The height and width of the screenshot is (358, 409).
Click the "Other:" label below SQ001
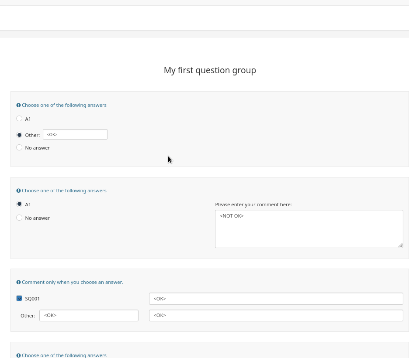pyautogui.click(x=28, y=315)
